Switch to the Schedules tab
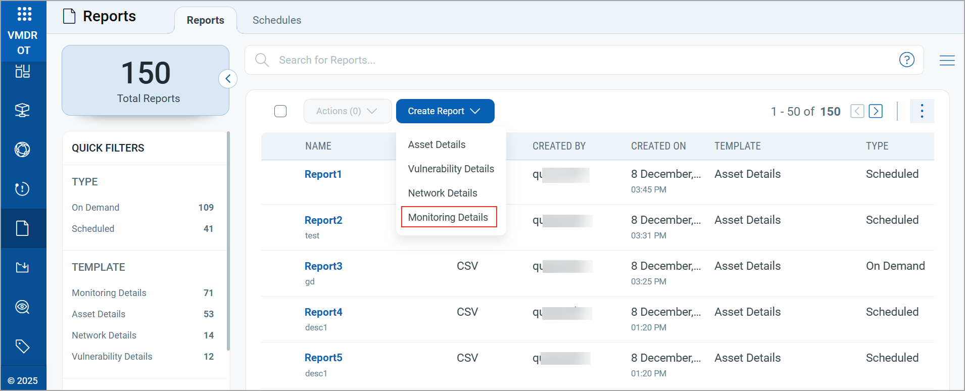 [277, 20]
